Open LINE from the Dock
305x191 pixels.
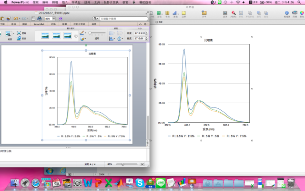point(161,183)
